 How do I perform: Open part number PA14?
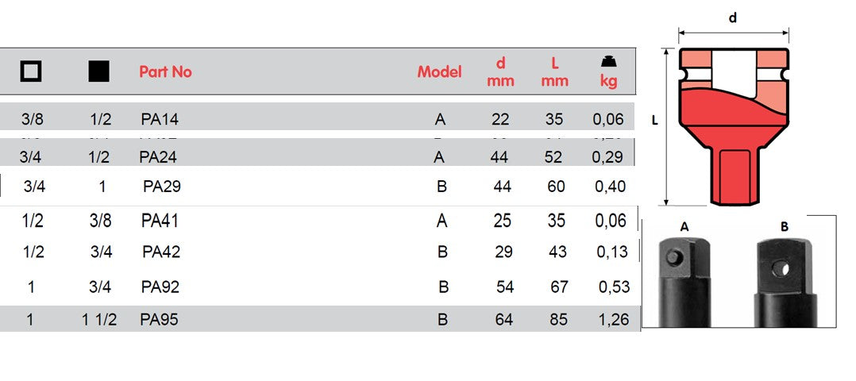pyautogui.click(x=160, y=119)
